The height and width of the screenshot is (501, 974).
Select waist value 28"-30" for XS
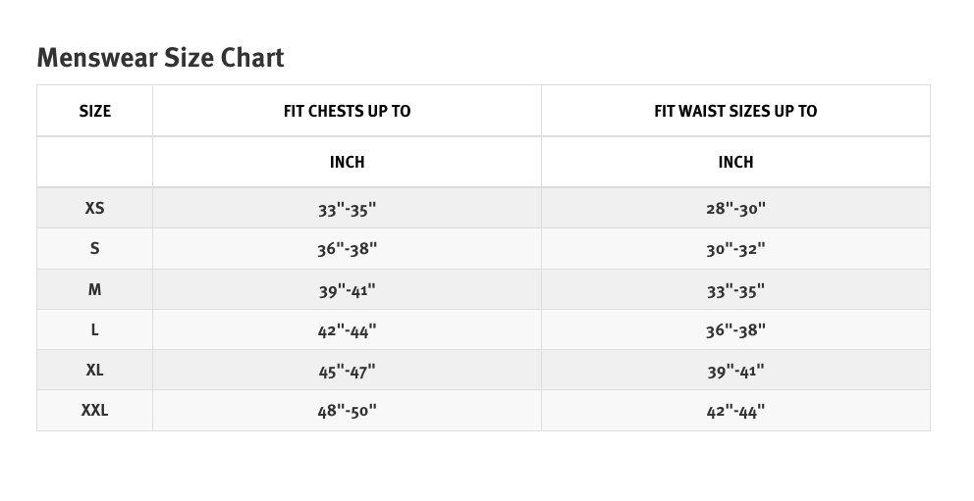pyautogui.click(x=735, y=208)
